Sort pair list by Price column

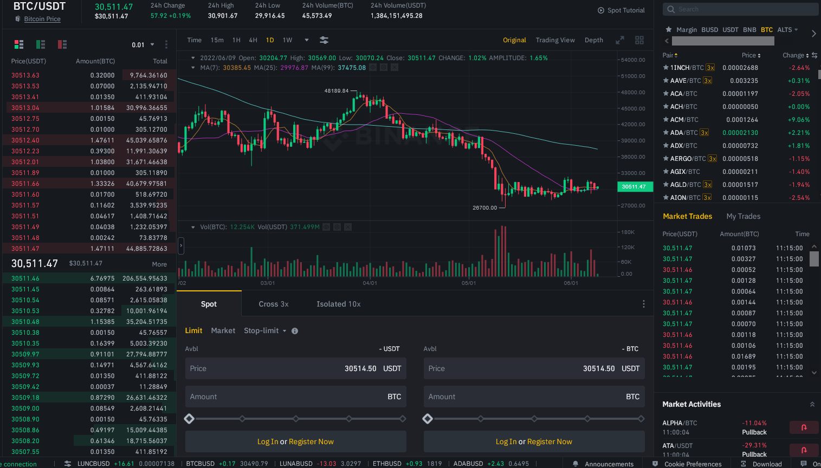[x=751, y=55]
